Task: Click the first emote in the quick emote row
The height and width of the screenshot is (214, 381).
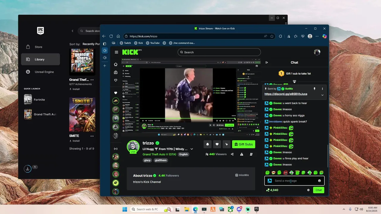Action: (268, 172)
